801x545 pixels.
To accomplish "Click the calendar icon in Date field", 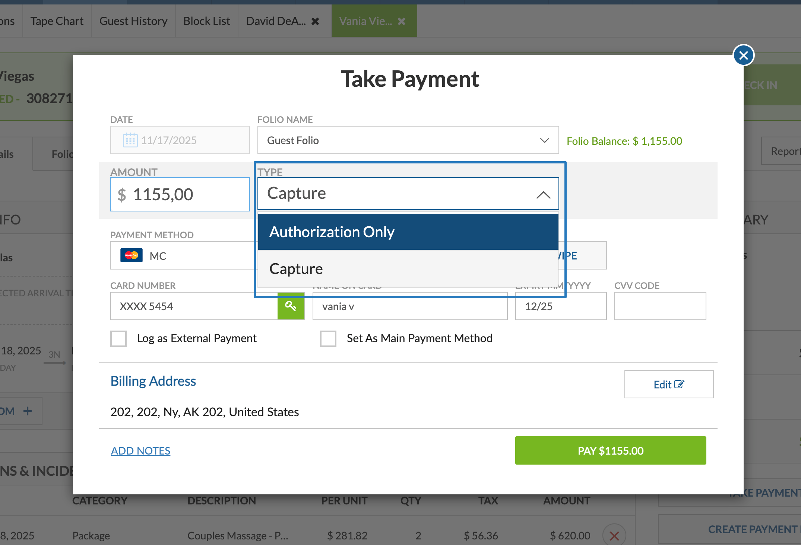I will pos(130,140).
